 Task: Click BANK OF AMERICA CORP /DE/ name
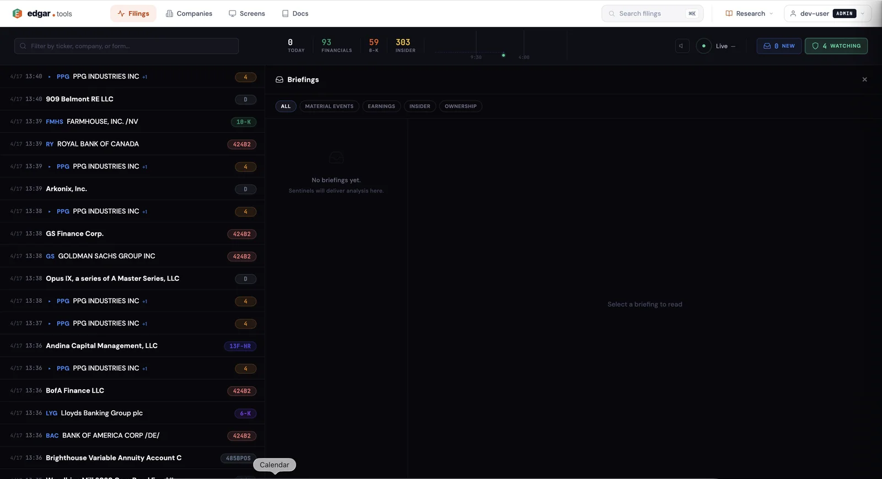click(x=111, y=436)
